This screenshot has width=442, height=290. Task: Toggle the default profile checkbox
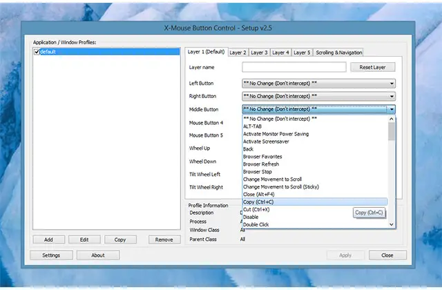(37, 52)
